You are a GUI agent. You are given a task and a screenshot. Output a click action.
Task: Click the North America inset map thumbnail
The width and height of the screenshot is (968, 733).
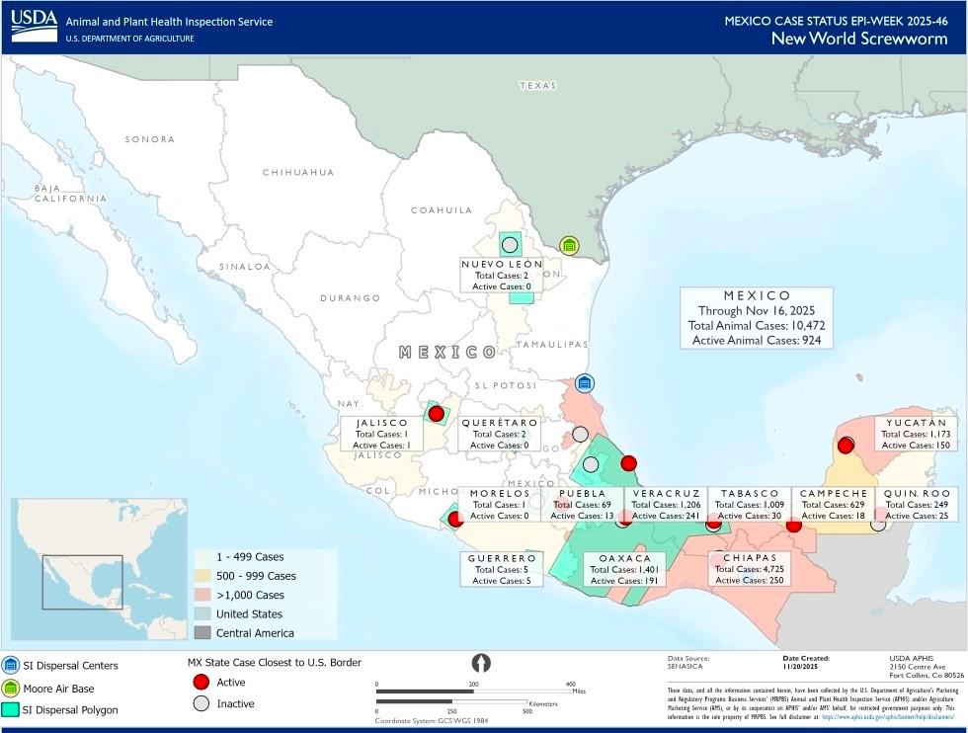99,569
